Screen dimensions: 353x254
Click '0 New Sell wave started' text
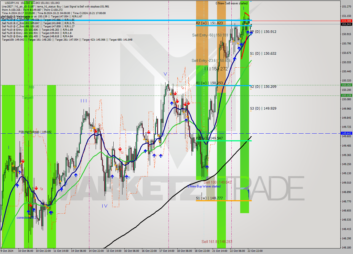click(x=232, y=3)
